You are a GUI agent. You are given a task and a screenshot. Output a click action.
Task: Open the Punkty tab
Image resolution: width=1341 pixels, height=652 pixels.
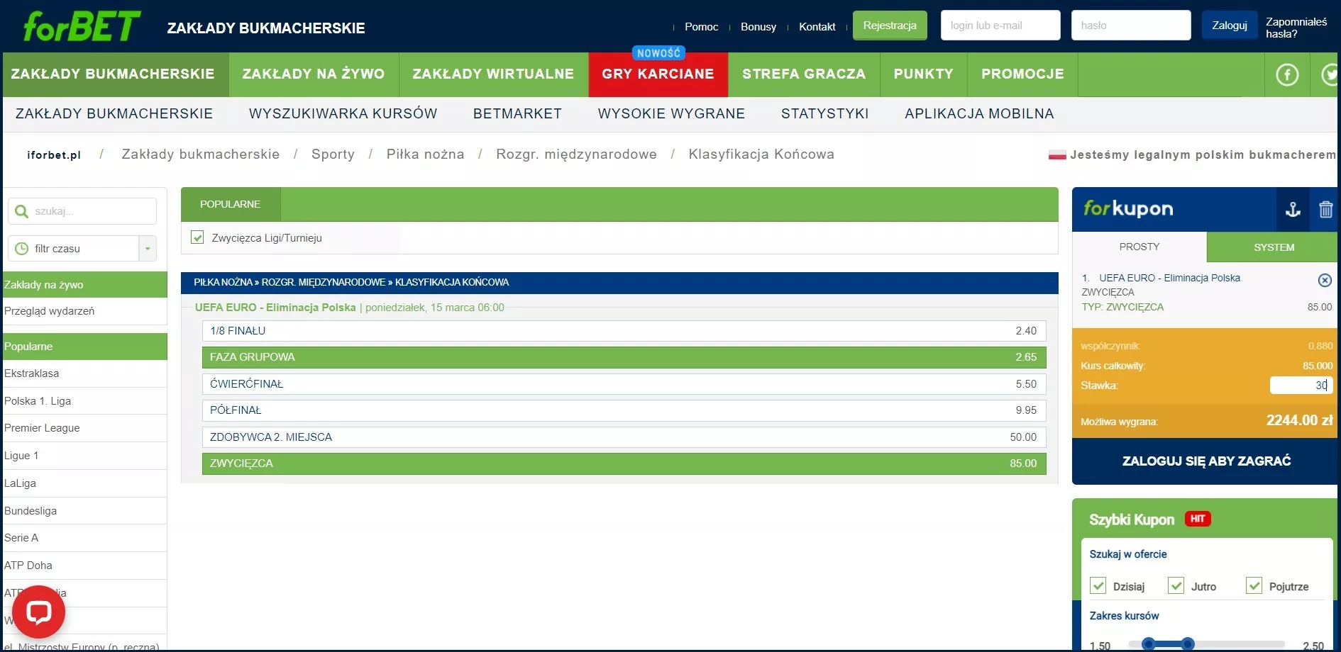tap(924, 74)
